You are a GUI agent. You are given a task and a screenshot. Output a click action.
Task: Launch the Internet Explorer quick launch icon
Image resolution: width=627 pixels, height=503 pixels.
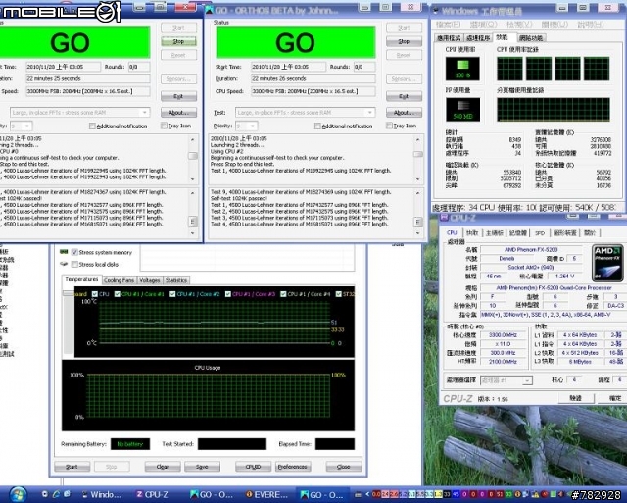[x=57, y=494]
